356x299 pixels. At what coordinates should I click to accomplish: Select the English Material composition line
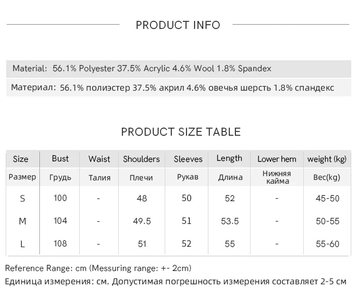pos(142,68)
